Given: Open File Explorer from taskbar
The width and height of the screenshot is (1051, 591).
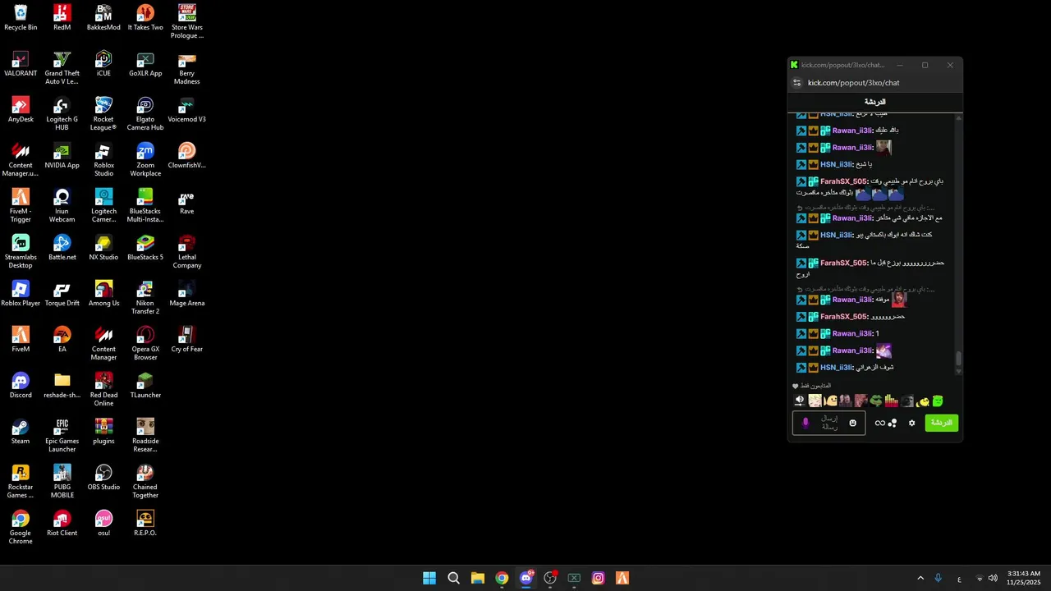Looking at the screenshot, I should point(478,578).
